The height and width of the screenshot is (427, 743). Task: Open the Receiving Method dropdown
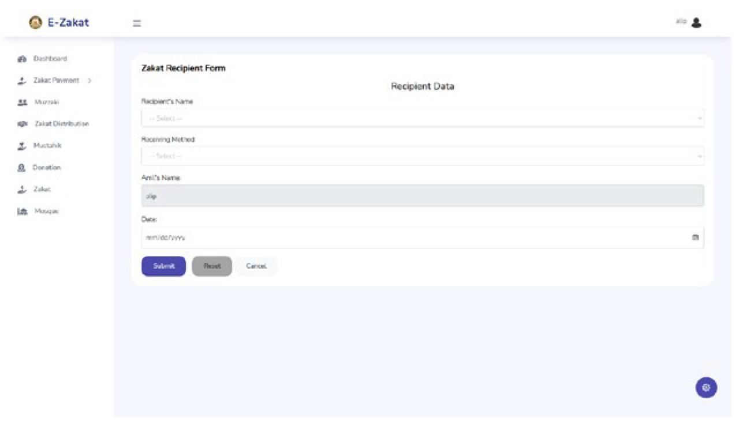[x=423, y=156]
